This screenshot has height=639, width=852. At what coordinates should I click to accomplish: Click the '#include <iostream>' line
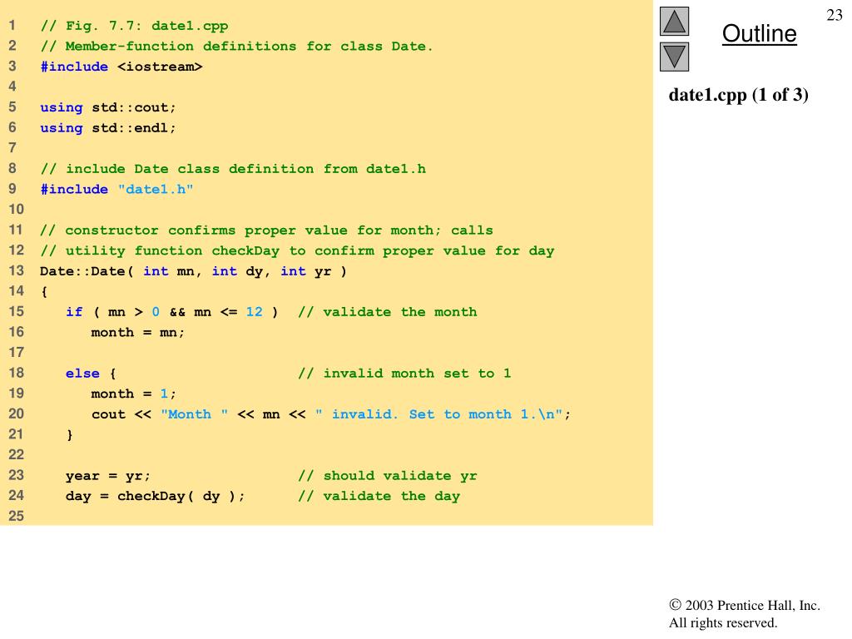[121, 67]
